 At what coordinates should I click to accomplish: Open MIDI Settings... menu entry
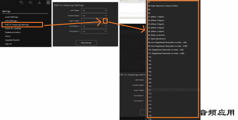tap(12, 21)
